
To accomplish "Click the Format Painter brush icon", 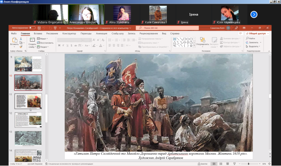I will coord(21,47).
